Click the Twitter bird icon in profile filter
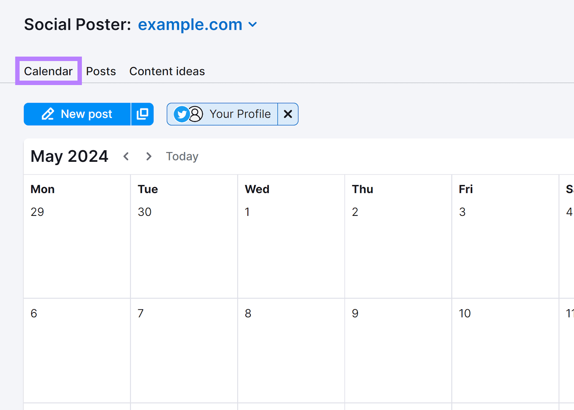Screen dimensions: 574x410 point(182,114)
